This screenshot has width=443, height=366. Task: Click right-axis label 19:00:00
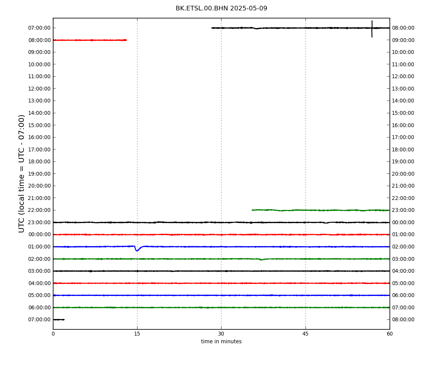click(x=403, y=162)
